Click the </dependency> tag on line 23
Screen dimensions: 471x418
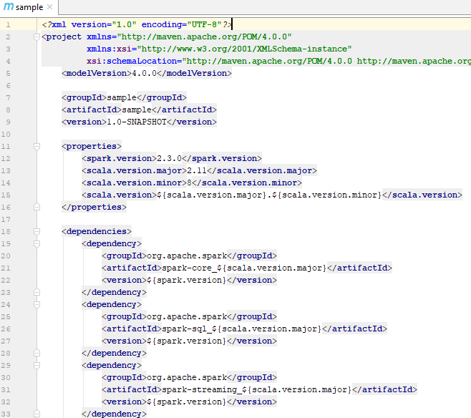pyautogui.click(x=114, y=292)
